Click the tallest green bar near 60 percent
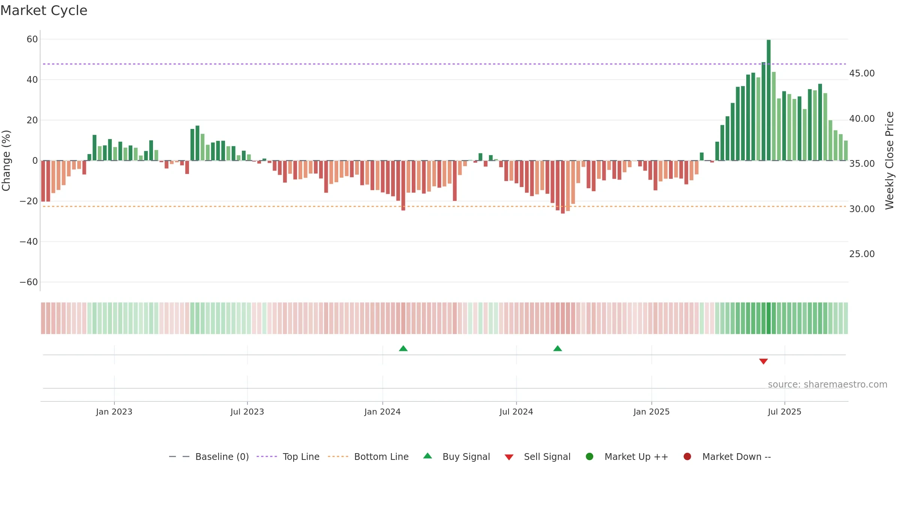The image size is (900, 506). tap(769, 100)
